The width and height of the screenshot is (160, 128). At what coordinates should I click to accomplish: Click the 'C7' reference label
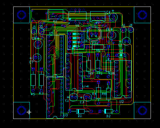click(x=31, y=62)
